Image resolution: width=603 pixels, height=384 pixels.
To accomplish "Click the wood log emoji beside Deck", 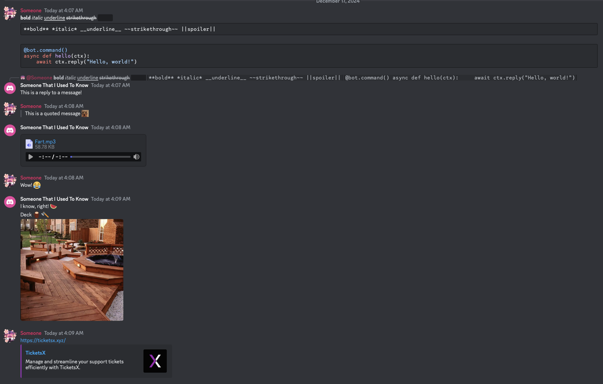I will point(36,215).
